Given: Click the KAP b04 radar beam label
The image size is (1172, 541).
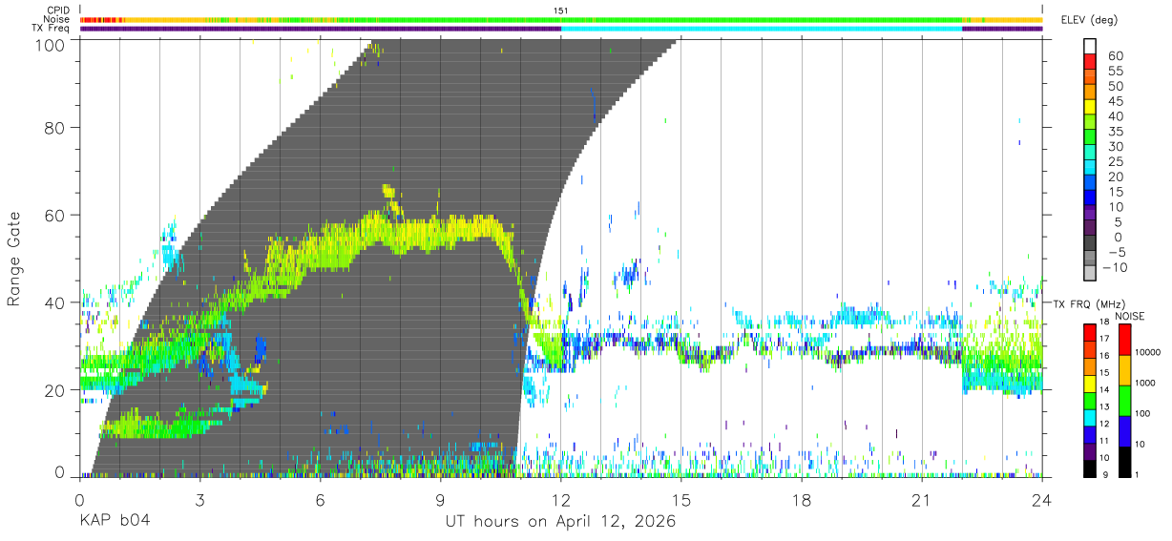Looking at the screenshot, I should pyautogui.click(x=114, y=522).
